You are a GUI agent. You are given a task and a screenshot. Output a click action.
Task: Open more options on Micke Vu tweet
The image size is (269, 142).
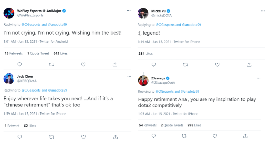(x=263, y=11)
